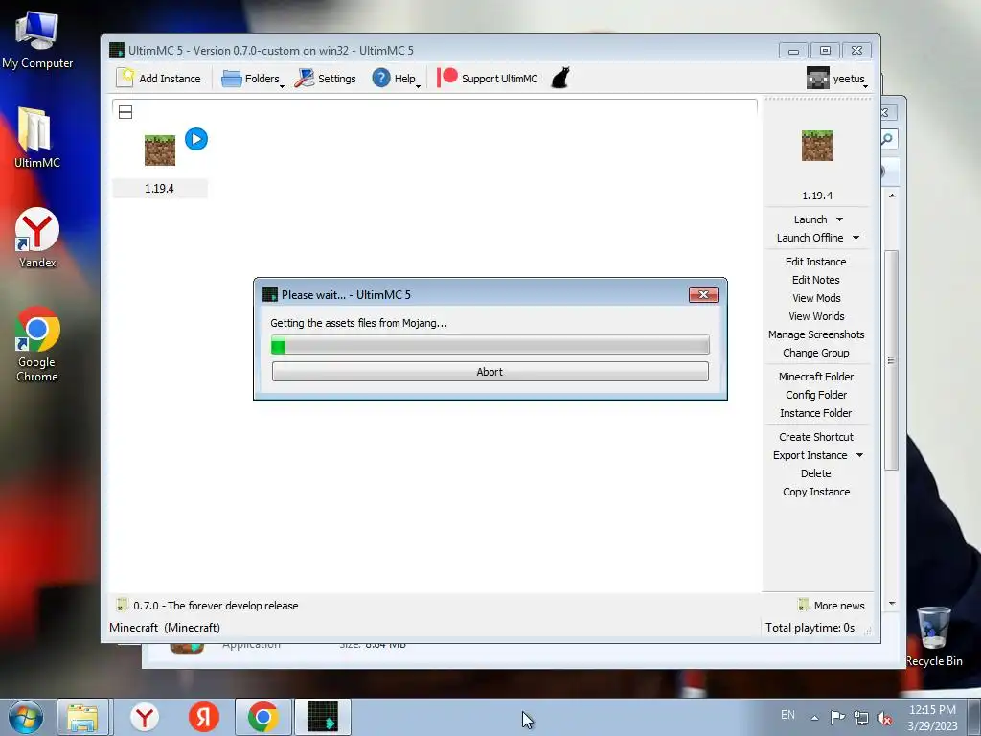Viewport: 981px width, 736px height.
Task: Open View Mods
Action: (816, 298)
